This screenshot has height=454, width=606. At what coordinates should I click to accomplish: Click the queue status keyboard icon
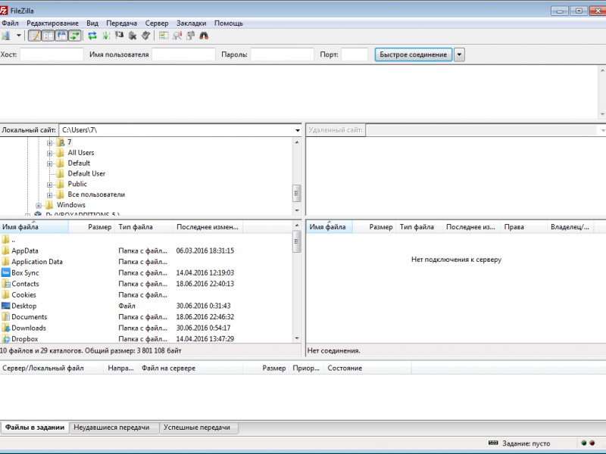[493, 443]
